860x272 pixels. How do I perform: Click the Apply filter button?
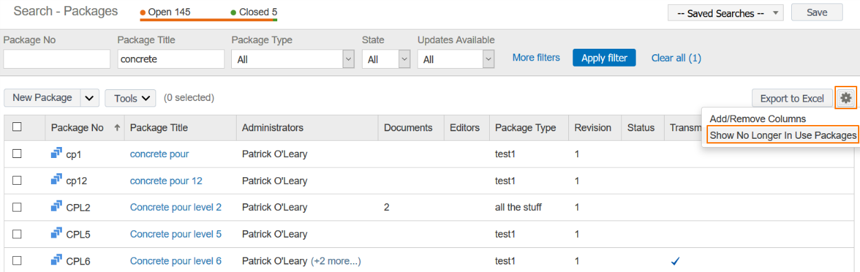pyautogui.click(x=604, y=58)
